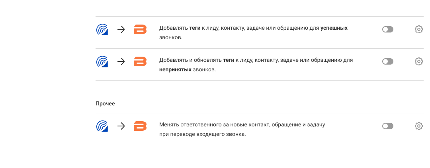Click orange B logo in successful calls row
The image size is (430, 168).
140,29
